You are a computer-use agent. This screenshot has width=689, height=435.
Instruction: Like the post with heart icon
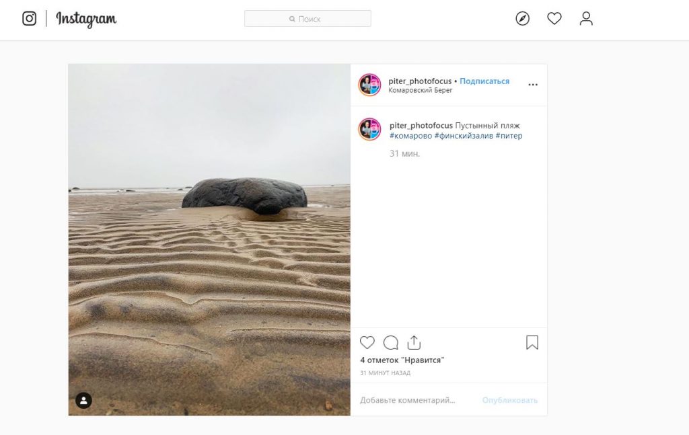coord(367,342)
